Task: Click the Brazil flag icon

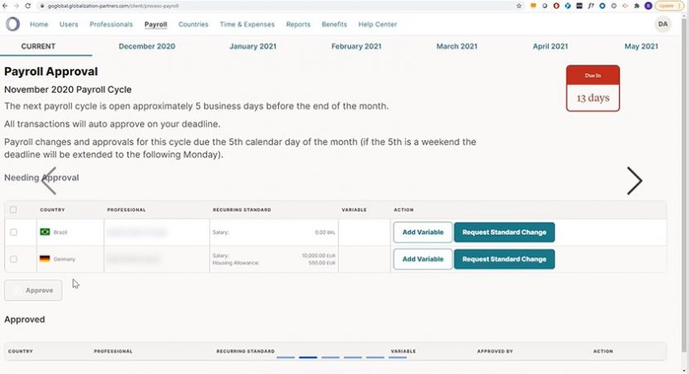Action: (x=45, y=232)
